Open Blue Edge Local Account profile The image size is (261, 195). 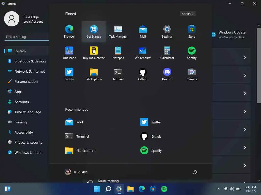(x=23, y=19)
